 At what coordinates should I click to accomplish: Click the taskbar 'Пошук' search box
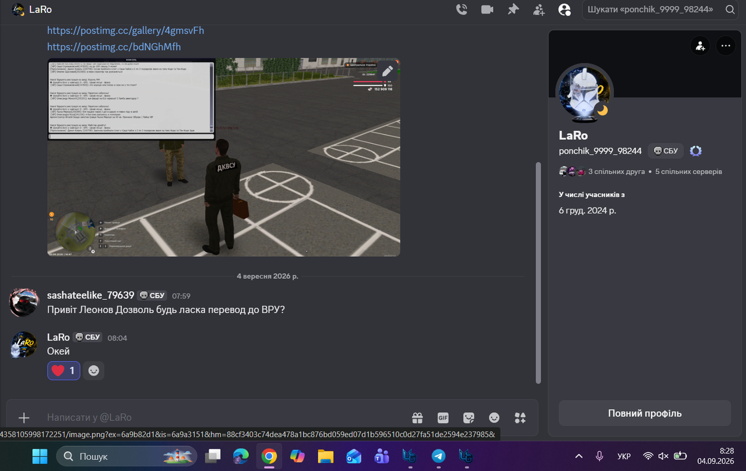[x=126, y=456]
